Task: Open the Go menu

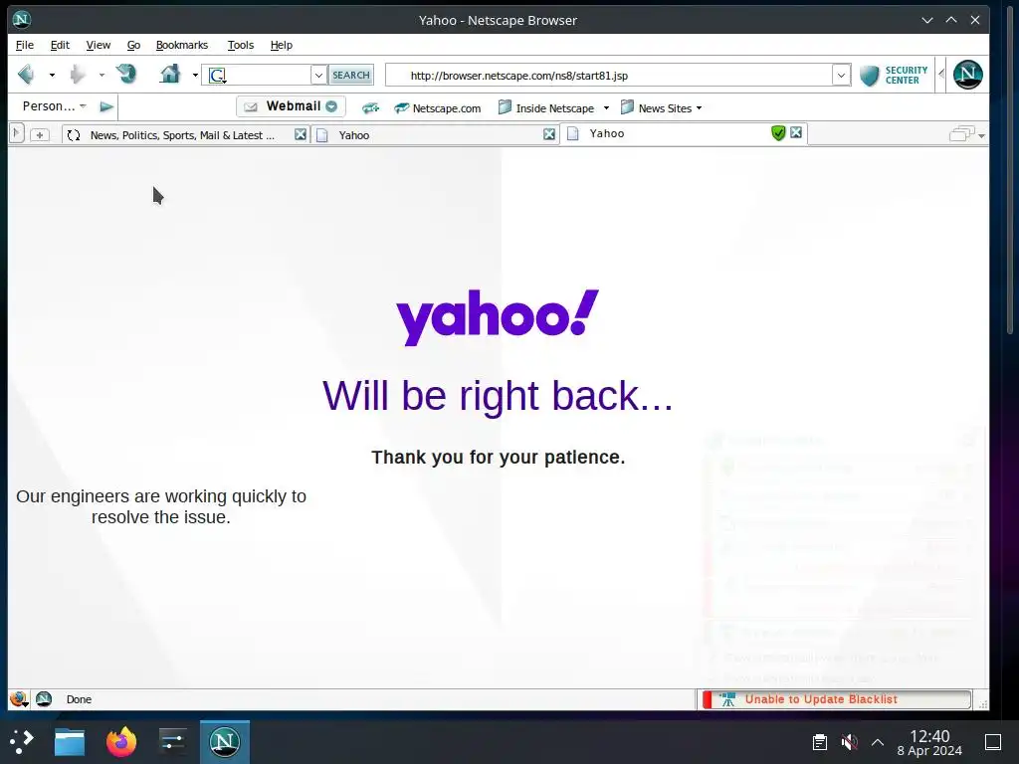Action: (x=134, y=45)
